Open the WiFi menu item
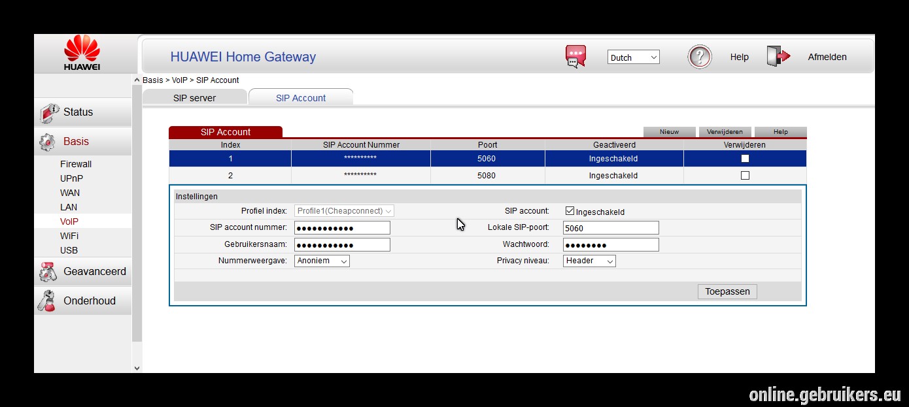 click(69, 236)
